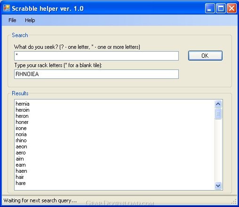Minimize the Scrabble helper window
This screenshot has width=239, height=207.
point(210,8)
